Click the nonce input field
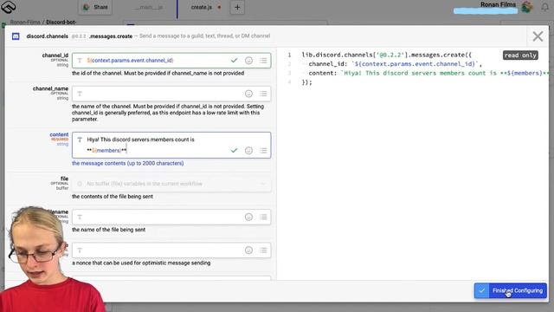The width and height of the screenshot is (554, 312). tap(171, 250)
